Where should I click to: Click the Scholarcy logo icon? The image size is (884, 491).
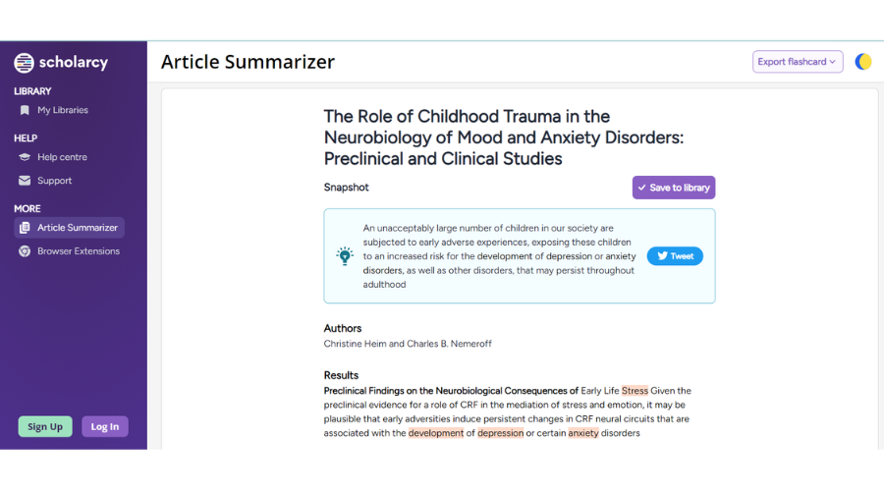pos(24,63)
